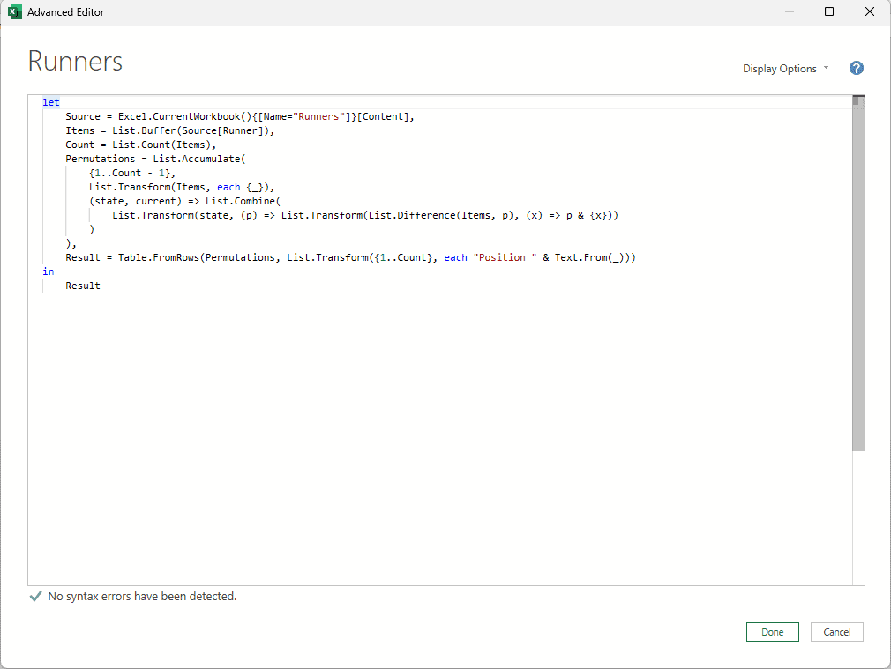Click the 'let' keyword in code
This screenshot has width=891, height=669.
pos(50,102)
